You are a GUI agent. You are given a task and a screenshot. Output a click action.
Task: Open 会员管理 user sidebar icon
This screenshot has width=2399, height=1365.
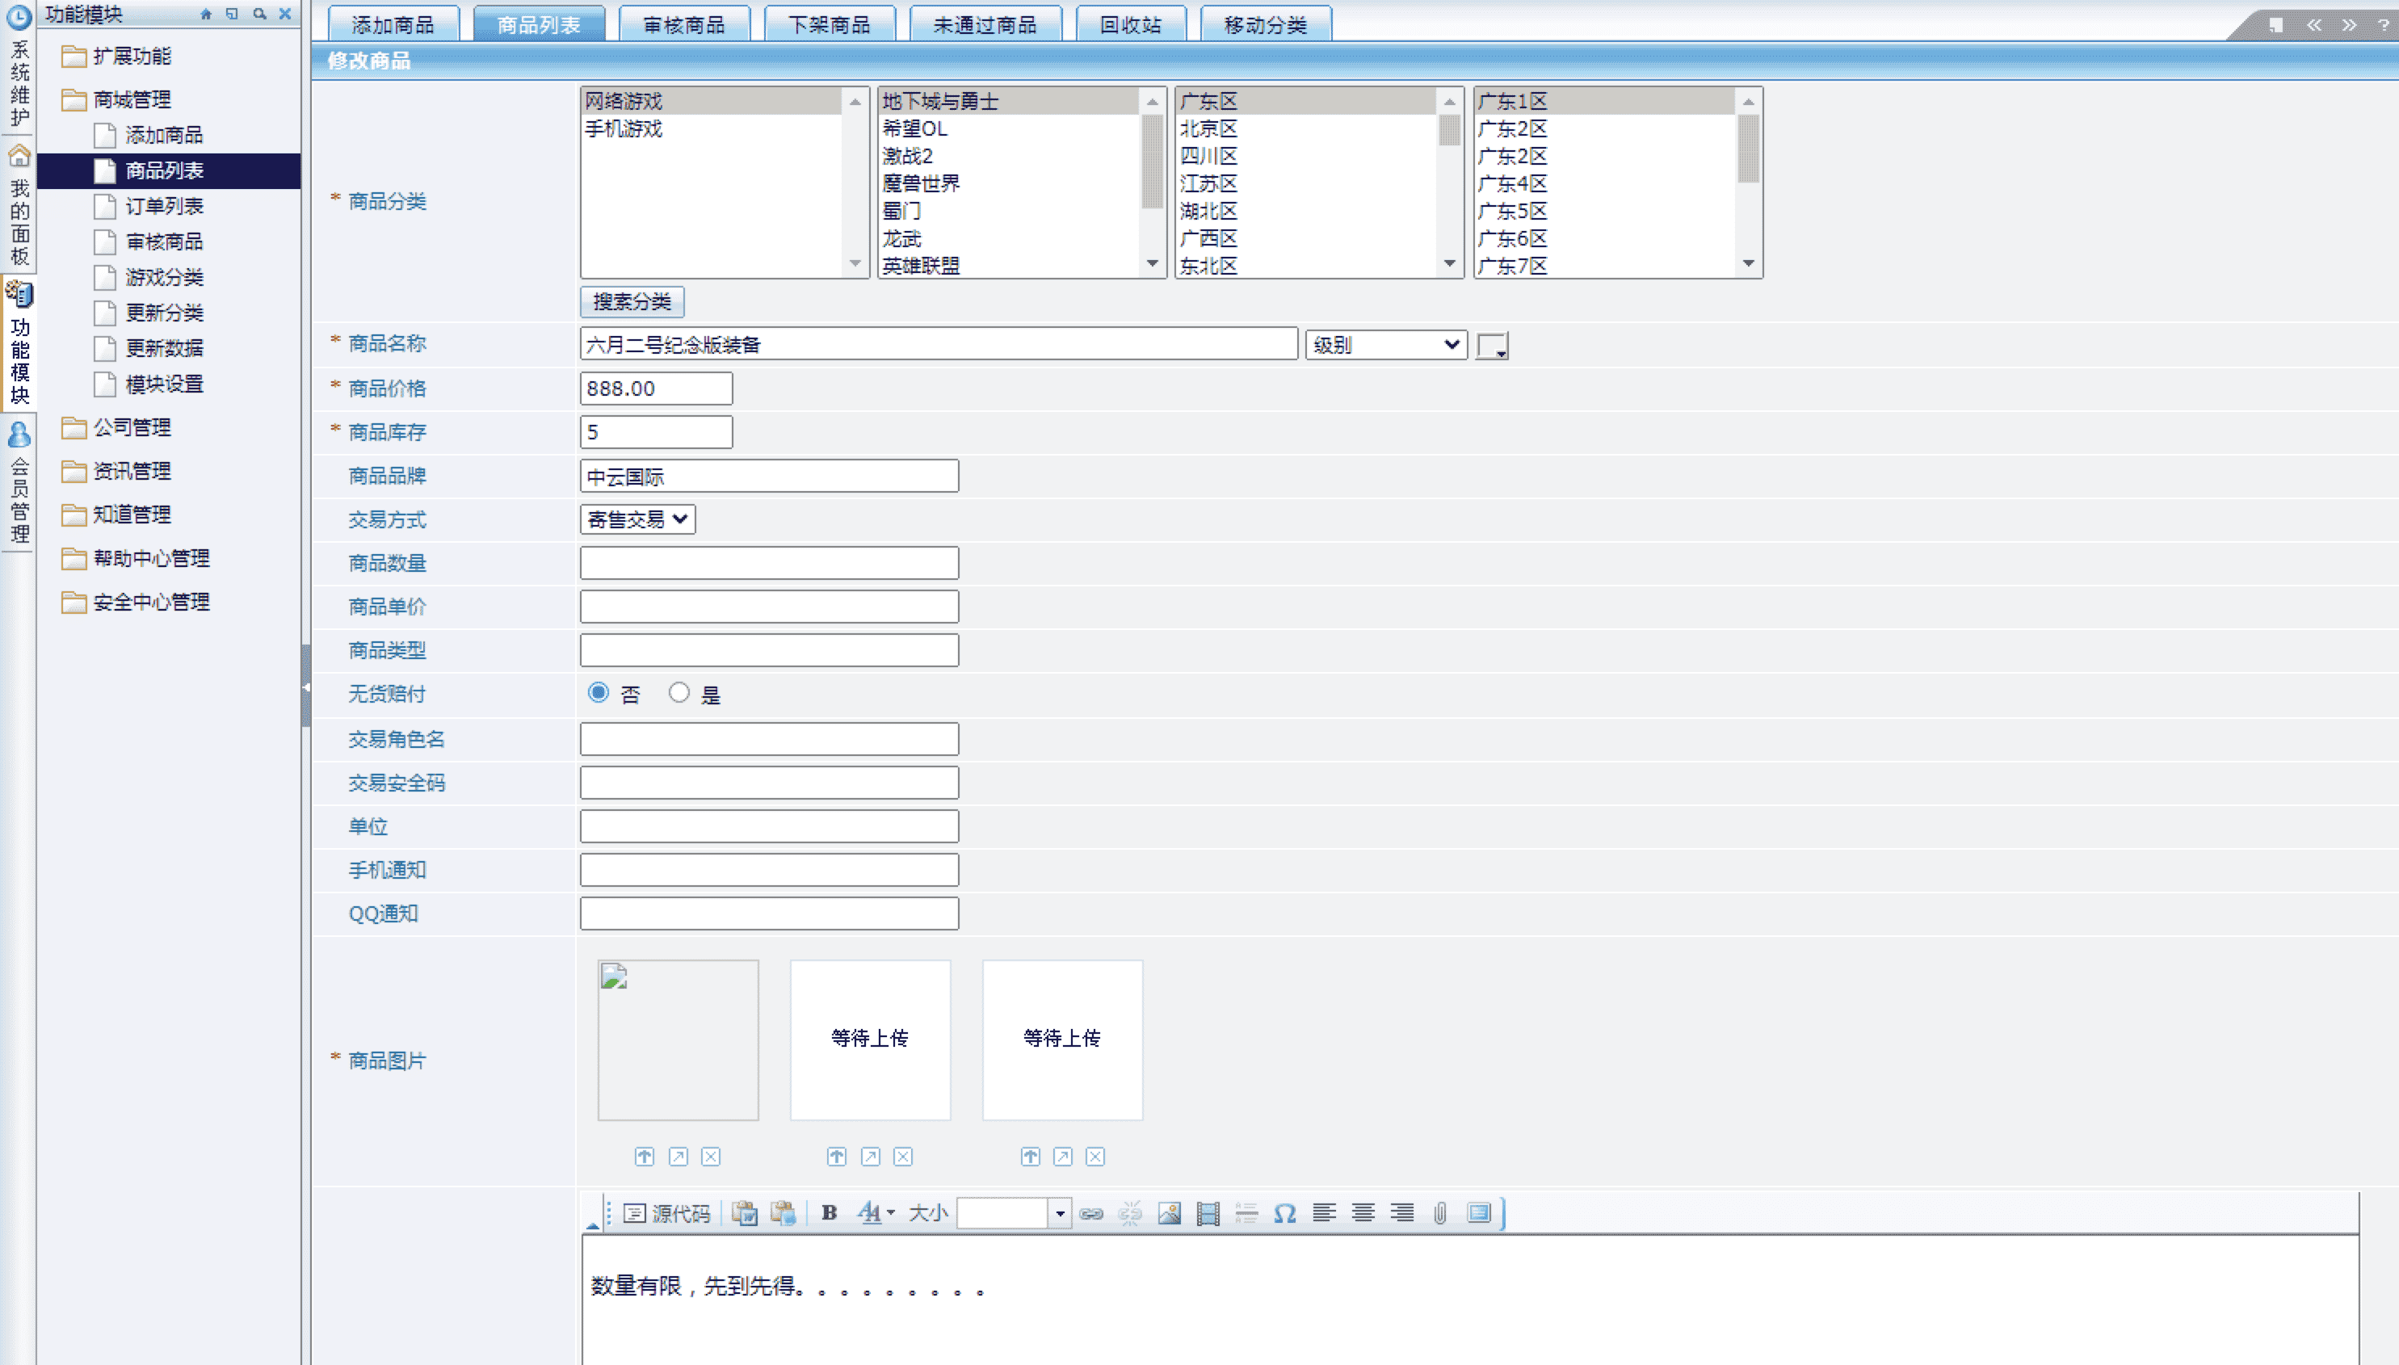tap(19, 434)
